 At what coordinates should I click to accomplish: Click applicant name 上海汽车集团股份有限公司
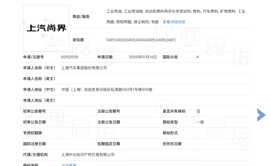coord(84,68)
